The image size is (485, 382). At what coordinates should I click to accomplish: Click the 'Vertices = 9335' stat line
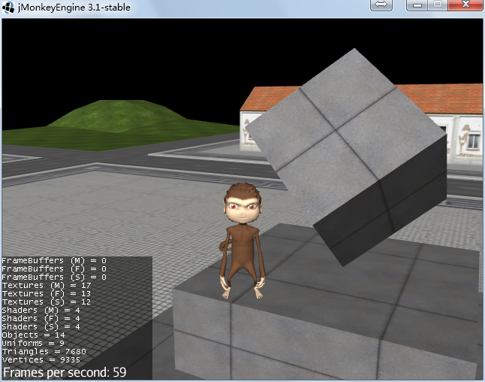click(x=41, y=359)
